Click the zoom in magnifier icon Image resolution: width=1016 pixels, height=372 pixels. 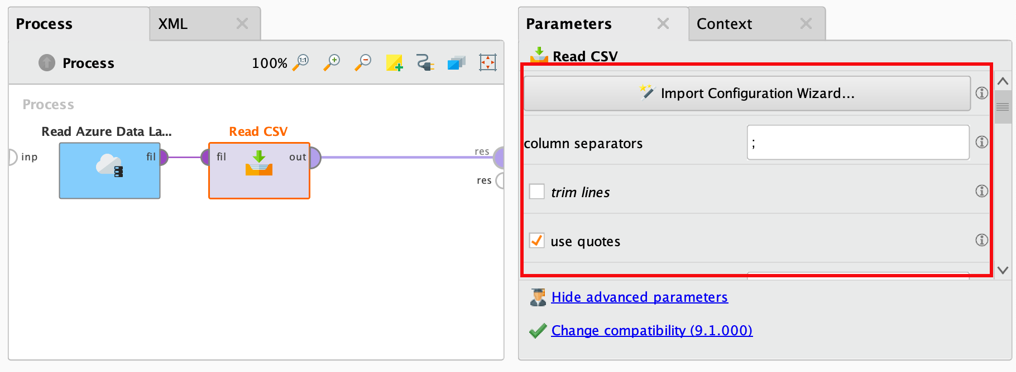click(332, 62)
